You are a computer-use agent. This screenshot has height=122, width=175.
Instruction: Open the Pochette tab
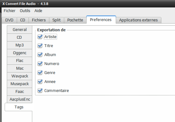[x=75, y=20]
